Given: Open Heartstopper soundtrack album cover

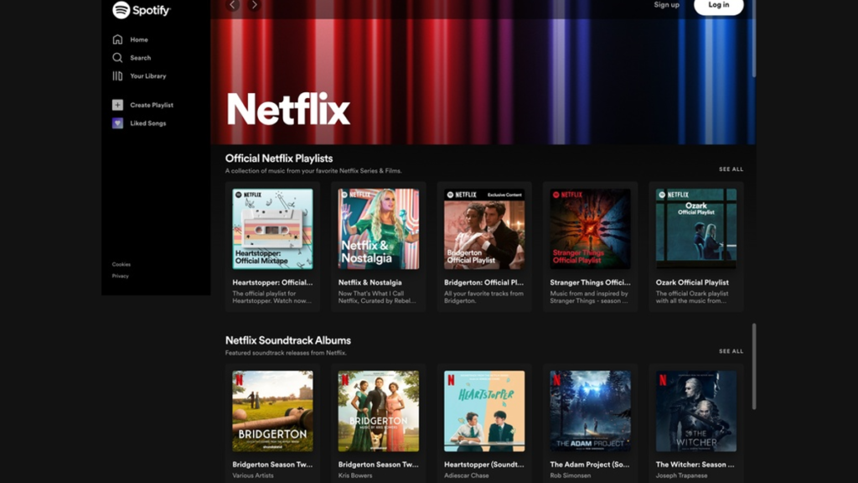Looking at the screenshot, I should point(484,411).
